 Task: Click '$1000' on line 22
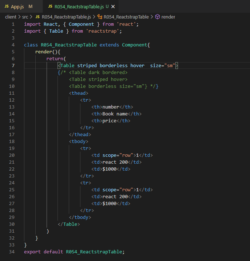pos(110,169)
